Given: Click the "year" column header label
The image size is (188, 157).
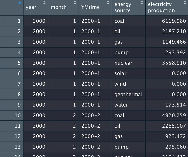Looking at the screenshot, I should click(x=30, y=7).
